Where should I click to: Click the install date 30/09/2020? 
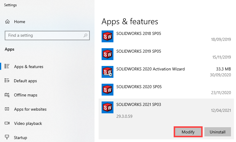click(x=220, y=75)
